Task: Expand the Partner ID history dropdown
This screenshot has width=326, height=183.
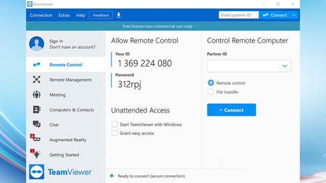Action: pyautogui.click(x=285, y=66)
